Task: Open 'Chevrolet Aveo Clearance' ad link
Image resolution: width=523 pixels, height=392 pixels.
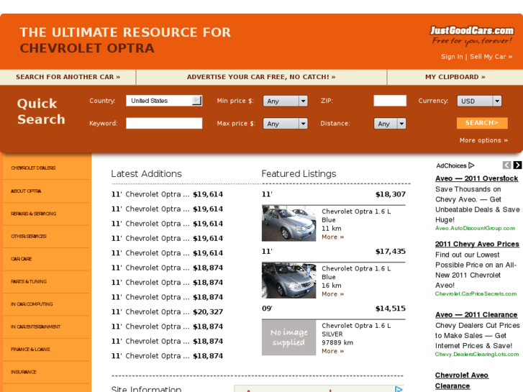Action: [462, 380]
